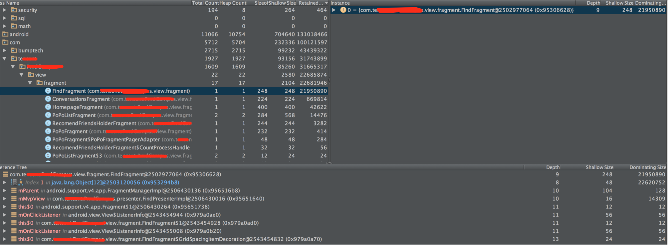Click the FindFragment class icon in class list
The height and width of the screenshot is (245, 668).
pos(48,91)
